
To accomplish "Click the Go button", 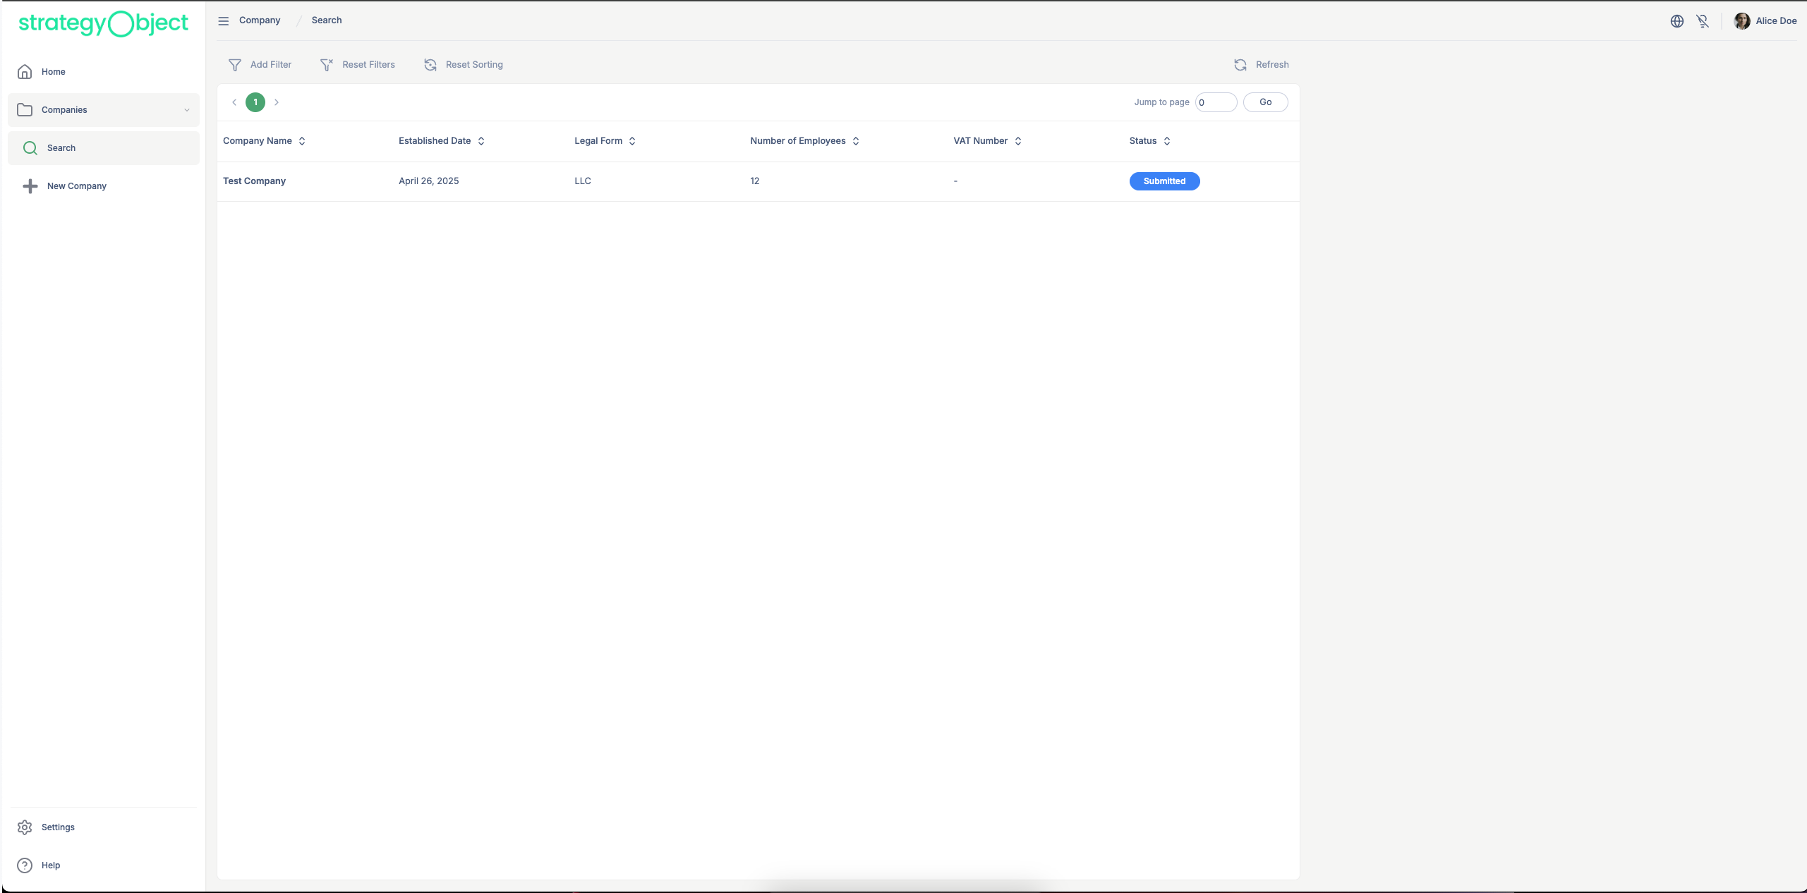I will click(x=1265, y=102).
